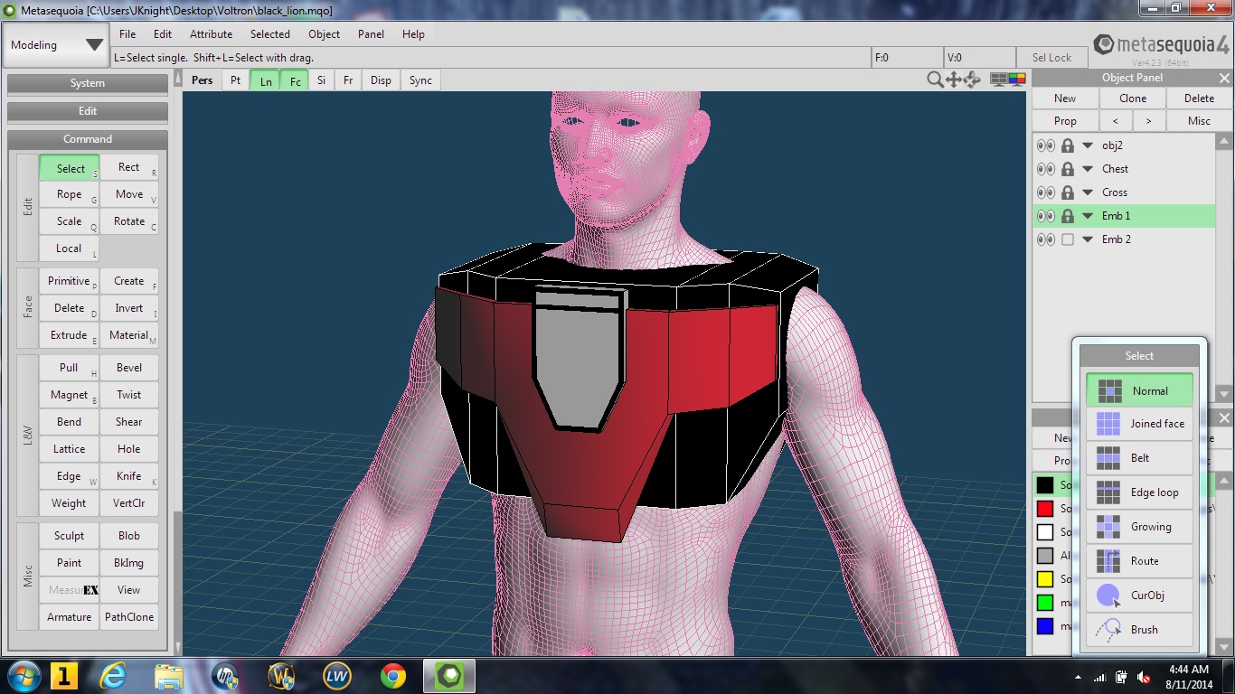The height and width of the screenshot is (694, 1235).
Task: Open Windows Explorer folder on taskbar
Action: pos(169,676)
